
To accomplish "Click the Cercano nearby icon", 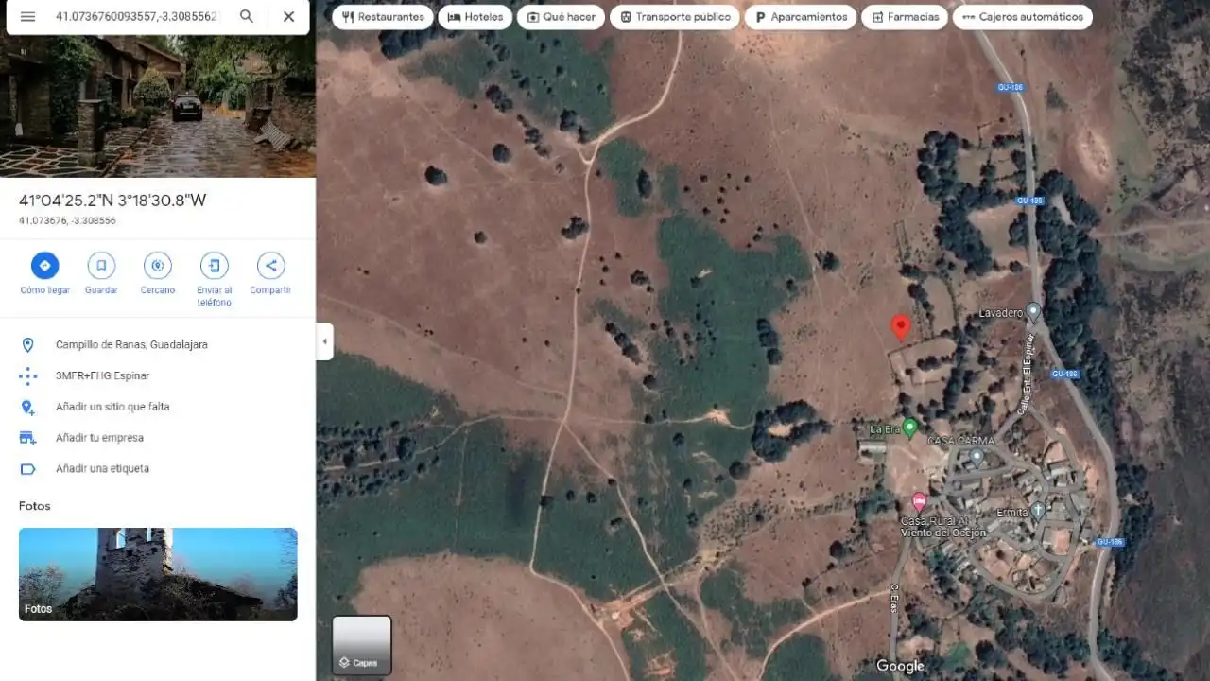I will coord(158,266).
